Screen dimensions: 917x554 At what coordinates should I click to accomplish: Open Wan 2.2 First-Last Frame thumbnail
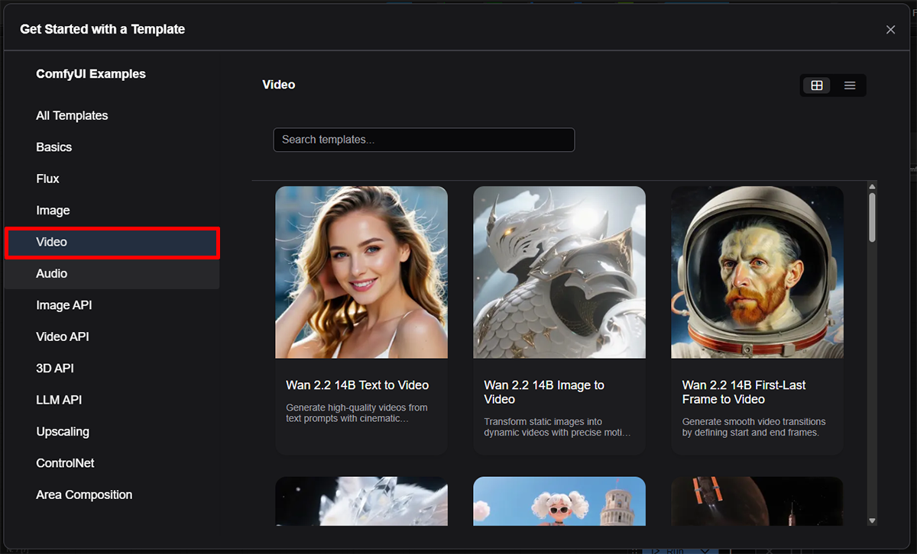pos(757,272)
